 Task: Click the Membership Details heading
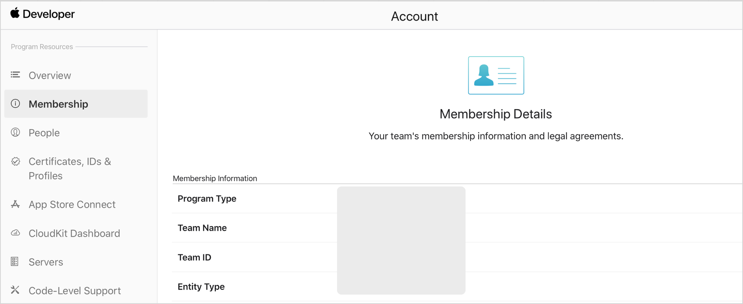coord(496,114)
